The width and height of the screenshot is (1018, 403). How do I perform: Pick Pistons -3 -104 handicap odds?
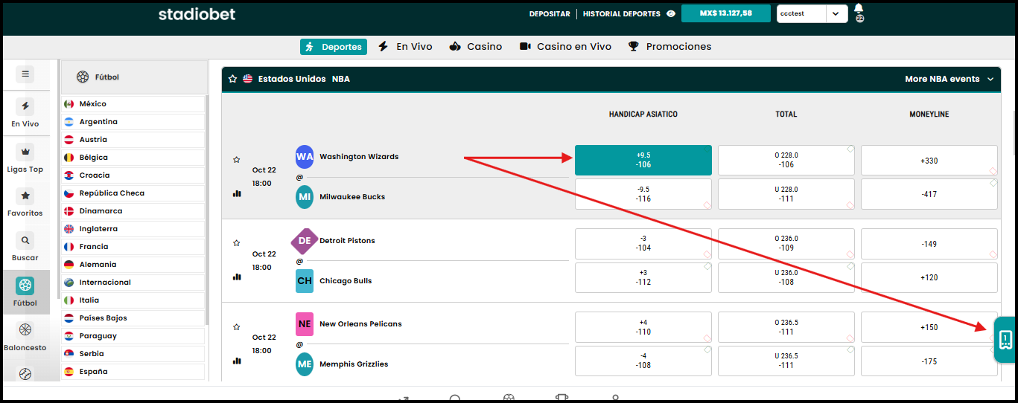pyautogui.click(x=643, y=243)
